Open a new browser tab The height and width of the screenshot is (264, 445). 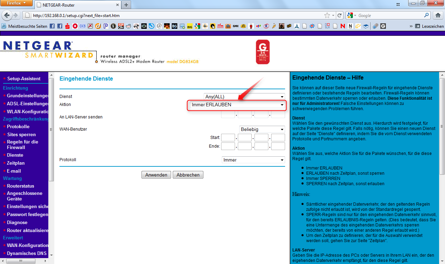click(126, 5)
